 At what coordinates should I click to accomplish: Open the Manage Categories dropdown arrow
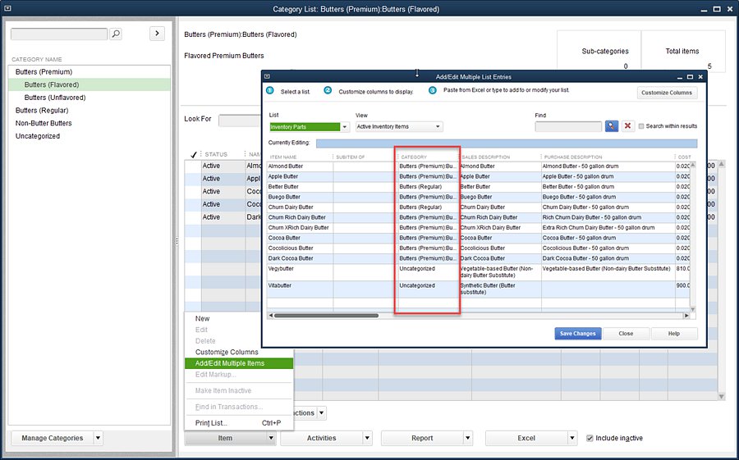click(98, 438)
